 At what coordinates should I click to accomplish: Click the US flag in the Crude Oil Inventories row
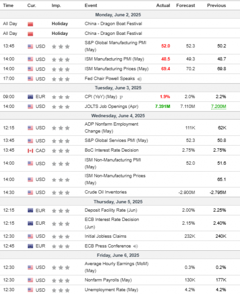coord(30,192)
